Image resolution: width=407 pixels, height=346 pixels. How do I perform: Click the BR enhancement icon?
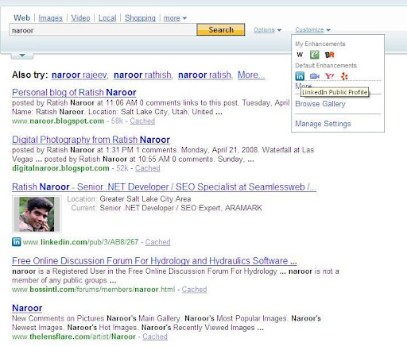pos(329,55)
